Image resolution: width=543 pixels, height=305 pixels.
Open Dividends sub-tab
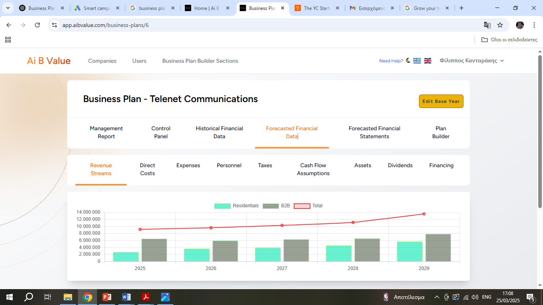point(400,165)
